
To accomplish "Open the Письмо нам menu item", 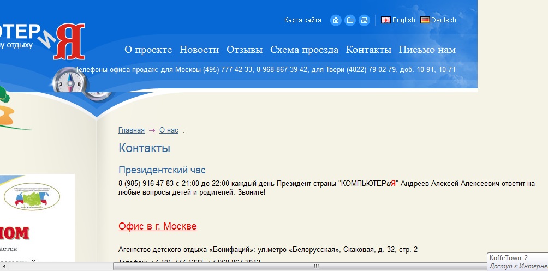I will coord(427,50).
